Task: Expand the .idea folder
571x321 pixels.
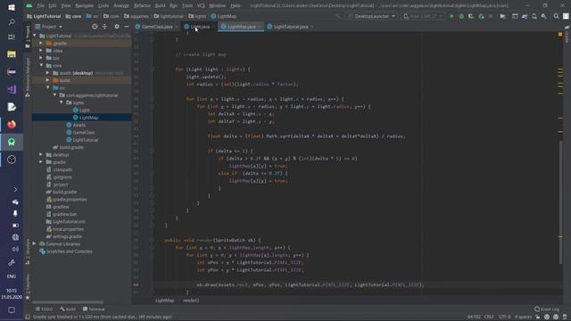Action: [x=41, y=51]
